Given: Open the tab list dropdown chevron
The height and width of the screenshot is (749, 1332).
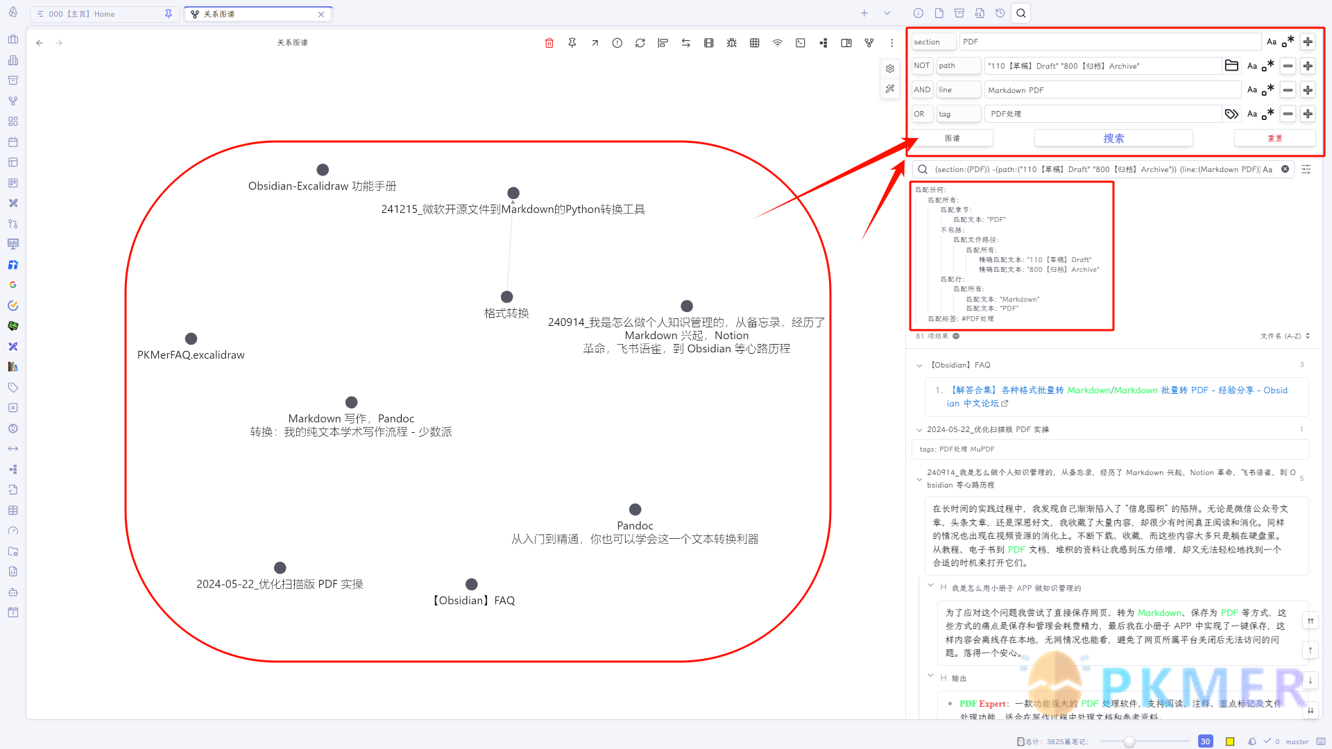Looking at the screenshot, I should [887, 13].
